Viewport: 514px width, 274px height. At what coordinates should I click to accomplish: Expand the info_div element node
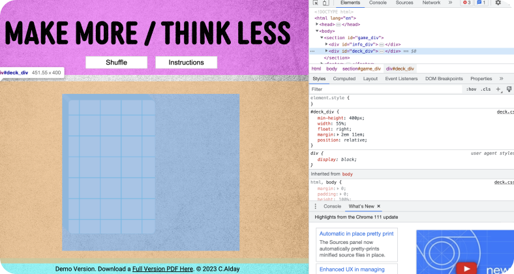pyautogui.click(x=327, y=44)
